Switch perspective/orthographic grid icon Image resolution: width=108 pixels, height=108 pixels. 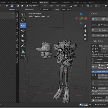85,39
